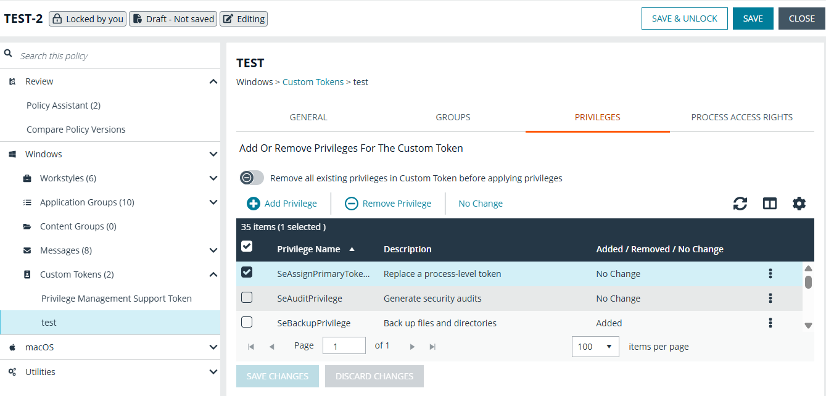Screen dimensions: 826x396
Task: Expand the Messages (8) chevron
Action: [x=213, y=250]
